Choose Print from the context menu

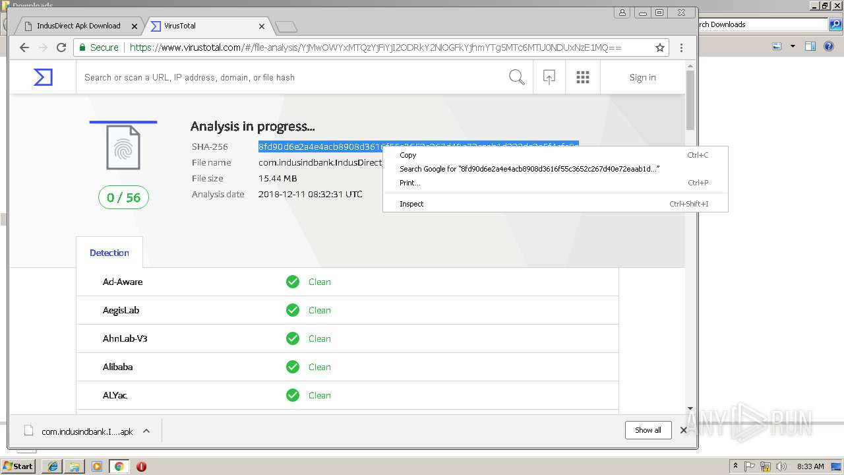click(x=554, y=183)
